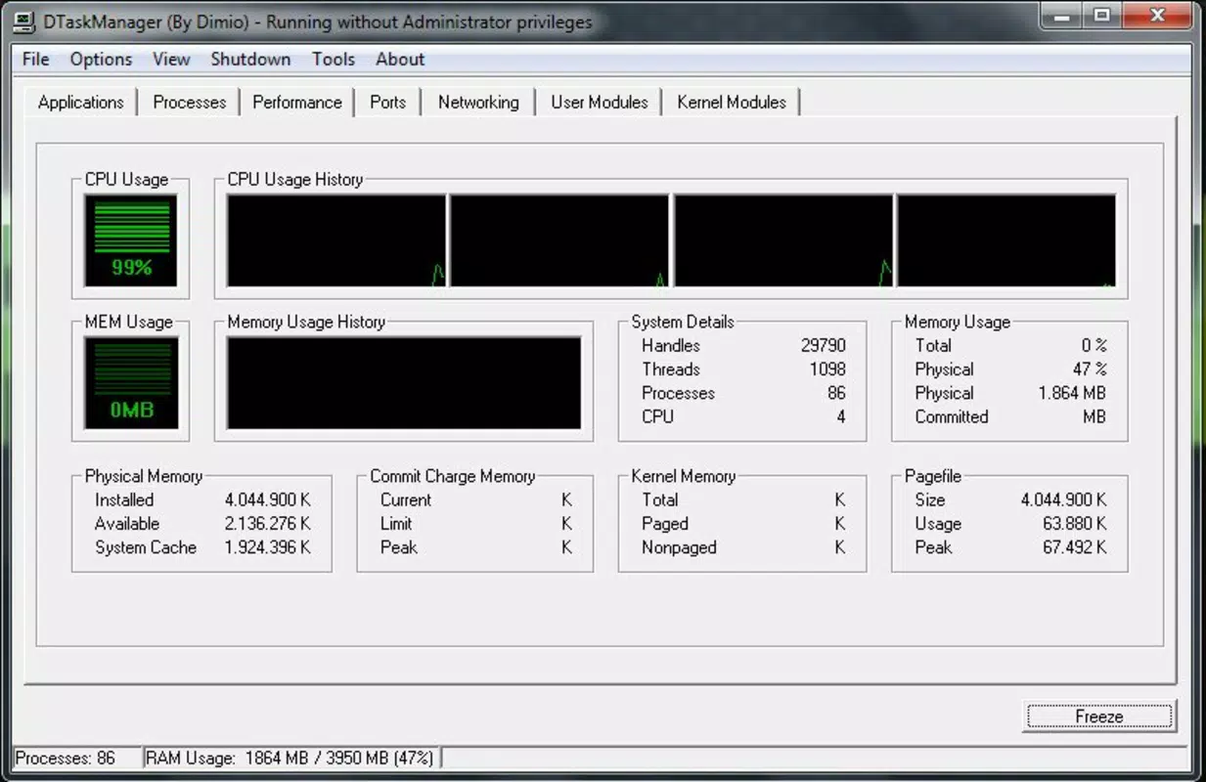The width and height of the screenshot is (1206, 782).
Task: Click the MEM Usage 0MB gauge
Action: coord(131,383)
